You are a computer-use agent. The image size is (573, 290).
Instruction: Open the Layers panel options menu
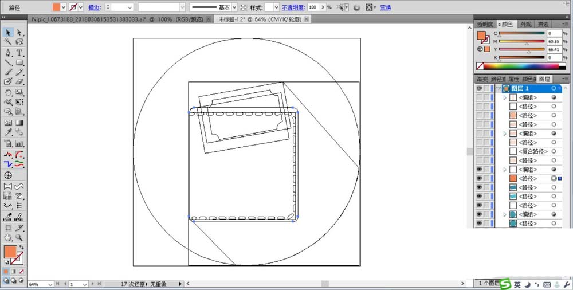565,79
